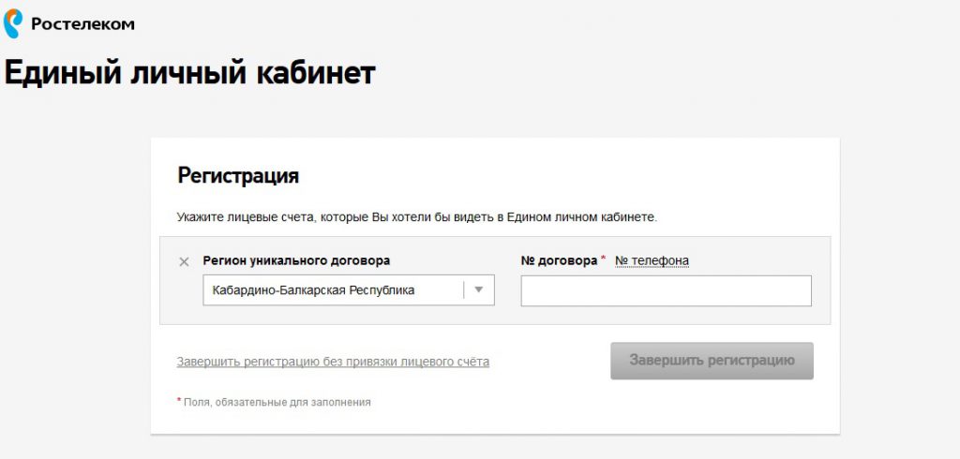Click the Кабардино-Балкарская Республика selected value text

coord(313,290)
